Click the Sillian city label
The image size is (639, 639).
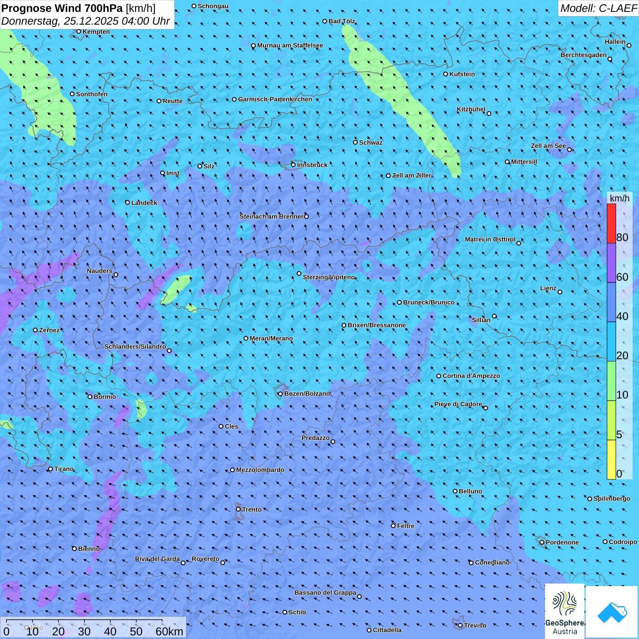[x=481, y=320]
